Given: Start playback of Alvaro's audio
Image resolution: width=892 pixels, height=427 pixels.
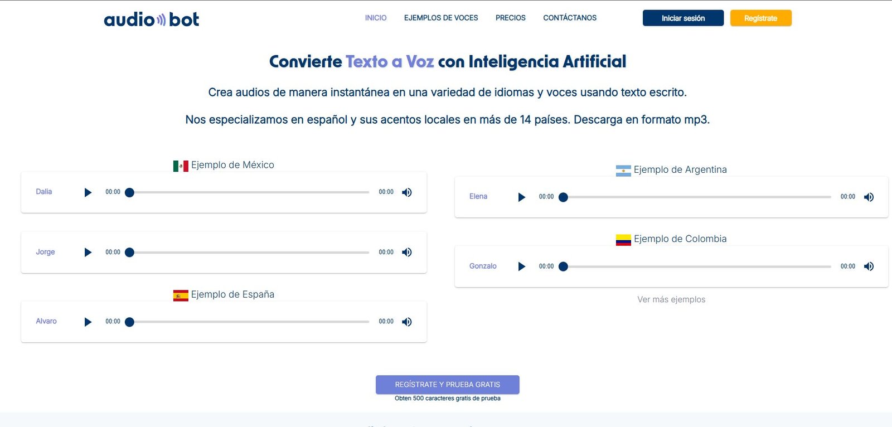Looking at the screenshot, I should 88,322.
